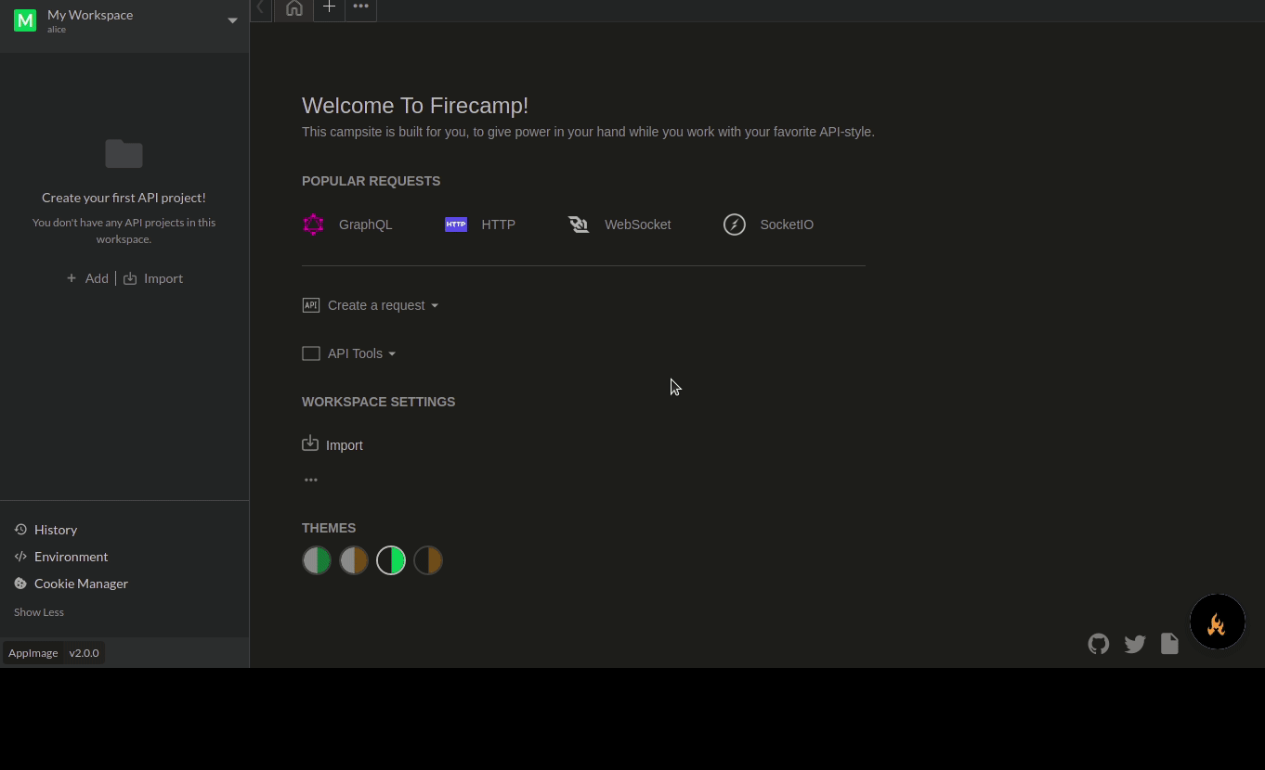
Task: Collapse sidebar list with Show Less
Action: pos(39,612)
